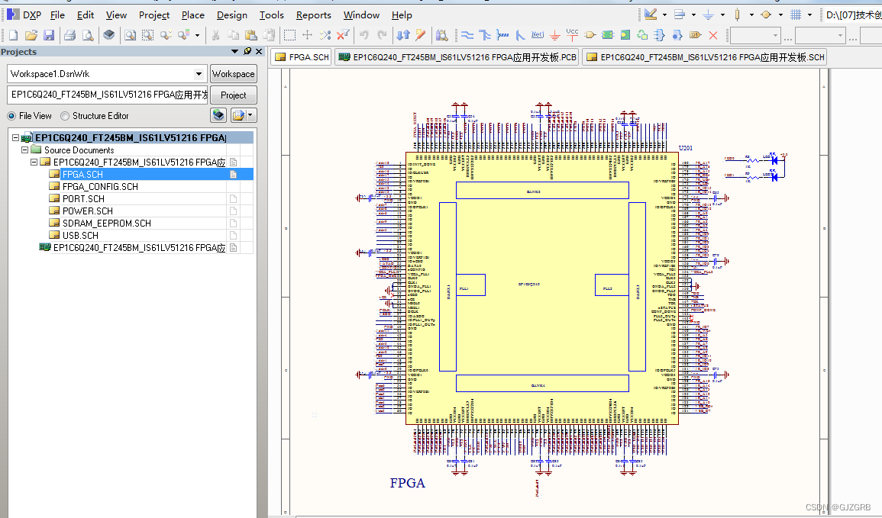The height and width of the screenshot is (518, 882).
Task: Select the Place Wire tool
Action: (469, 35)
